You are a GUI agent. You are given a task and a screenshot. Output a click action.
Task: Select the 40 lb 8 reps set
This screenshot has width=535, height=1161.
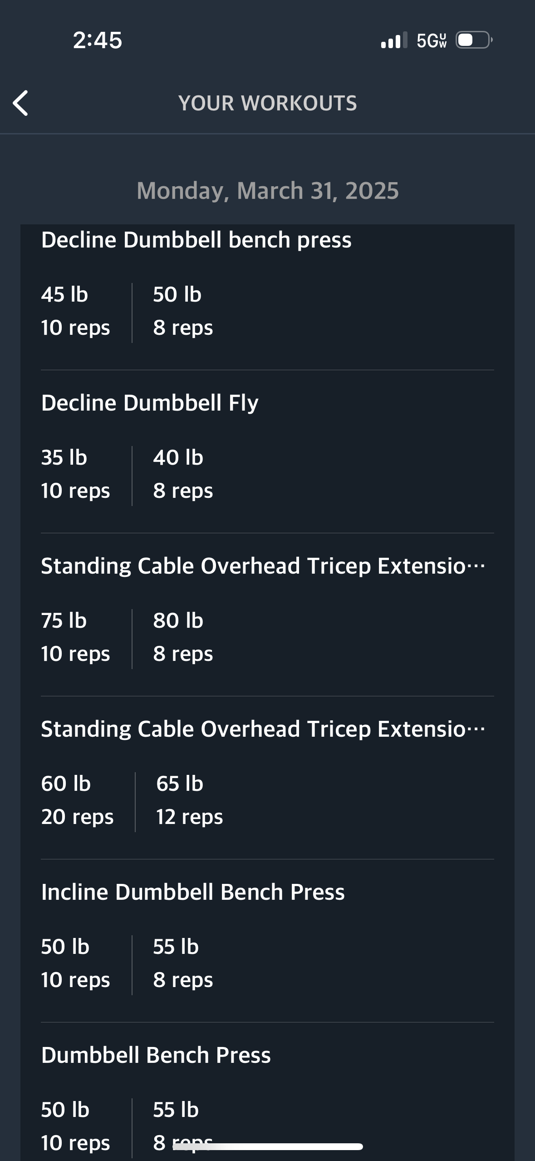click(x=183, y=474)
